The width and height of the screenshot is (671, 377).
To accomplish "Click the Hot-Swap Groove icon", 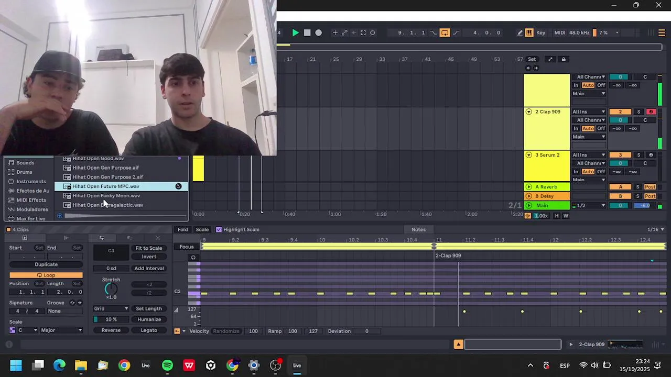I will tap(72, 303).
